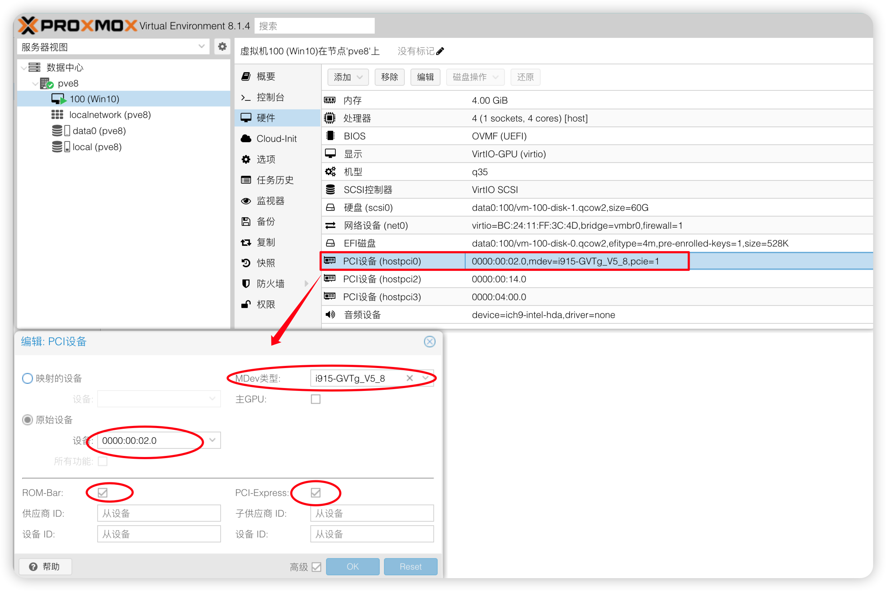Click the 硬盘 (scsi0) disk icon

coord(330,207)
